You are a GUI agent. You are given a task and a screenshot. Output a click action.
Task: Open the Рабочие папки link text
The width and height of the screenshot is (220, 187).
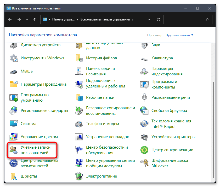[x=100, y=97]
